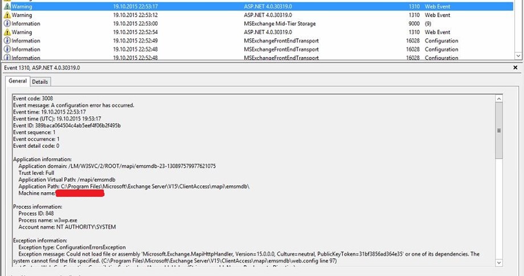Switch to the Details tab
524x276 pixels.
pyautogui.click(x=40, y=82)
